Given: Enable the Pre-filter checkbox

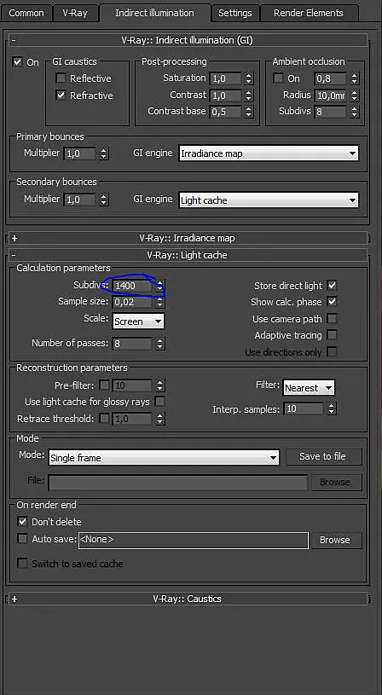Looking at the screenshot, I should click(x=105, y=385).
